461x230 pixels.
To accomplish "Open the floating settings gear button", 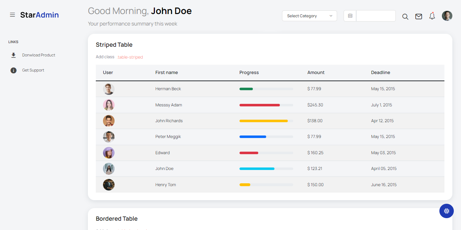I will [447, 211].
